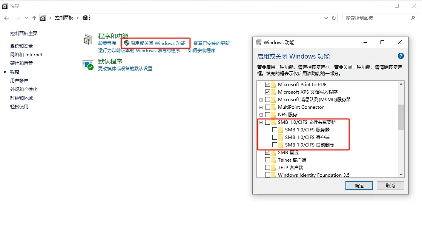The image size is (422, 239).
Task: Click the refresh icon beside address bar
Action: [334, 18]
